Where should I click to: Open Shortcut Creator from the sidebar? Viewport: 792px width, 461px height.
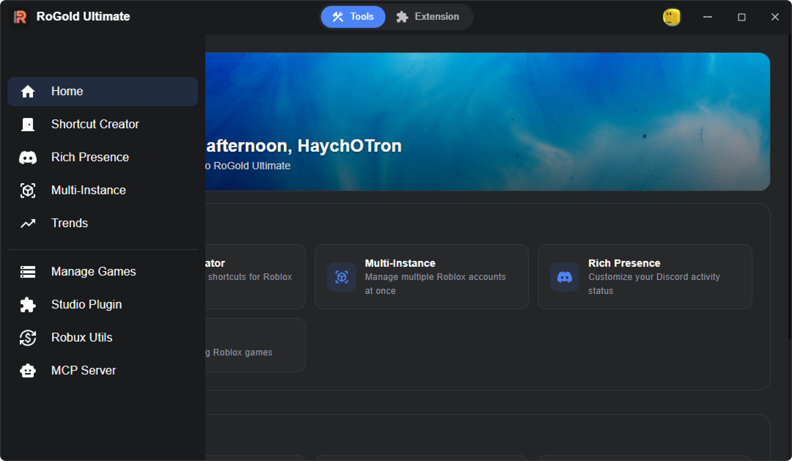click(x=103, y=125)
